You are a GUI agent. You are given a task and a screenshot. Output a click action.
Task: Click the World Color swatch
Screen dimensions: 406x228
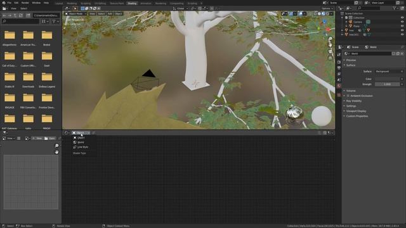pyautogui.click(x=387, y=79)
